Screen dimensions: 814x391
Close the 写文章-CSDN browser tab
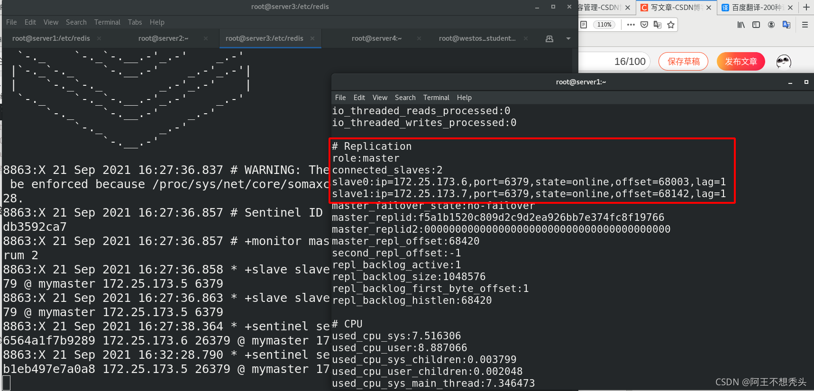[x=709, y=8]
